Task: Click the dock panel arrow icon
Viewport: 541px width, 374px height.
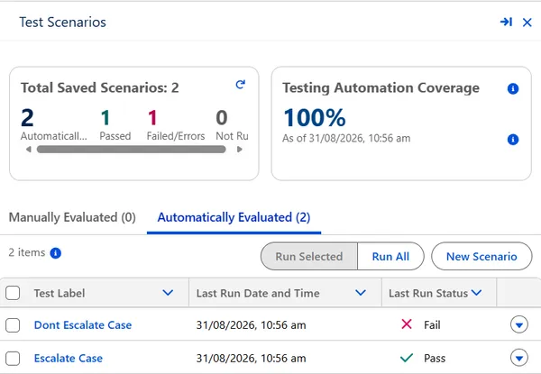Action: pyautogui.click(x=506, y=23)
